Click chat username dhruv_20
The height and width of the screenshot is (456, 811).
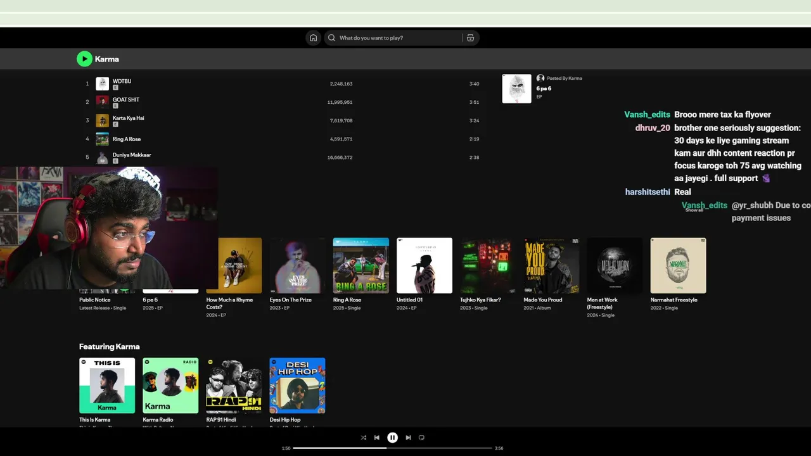(x=653, y=127)
